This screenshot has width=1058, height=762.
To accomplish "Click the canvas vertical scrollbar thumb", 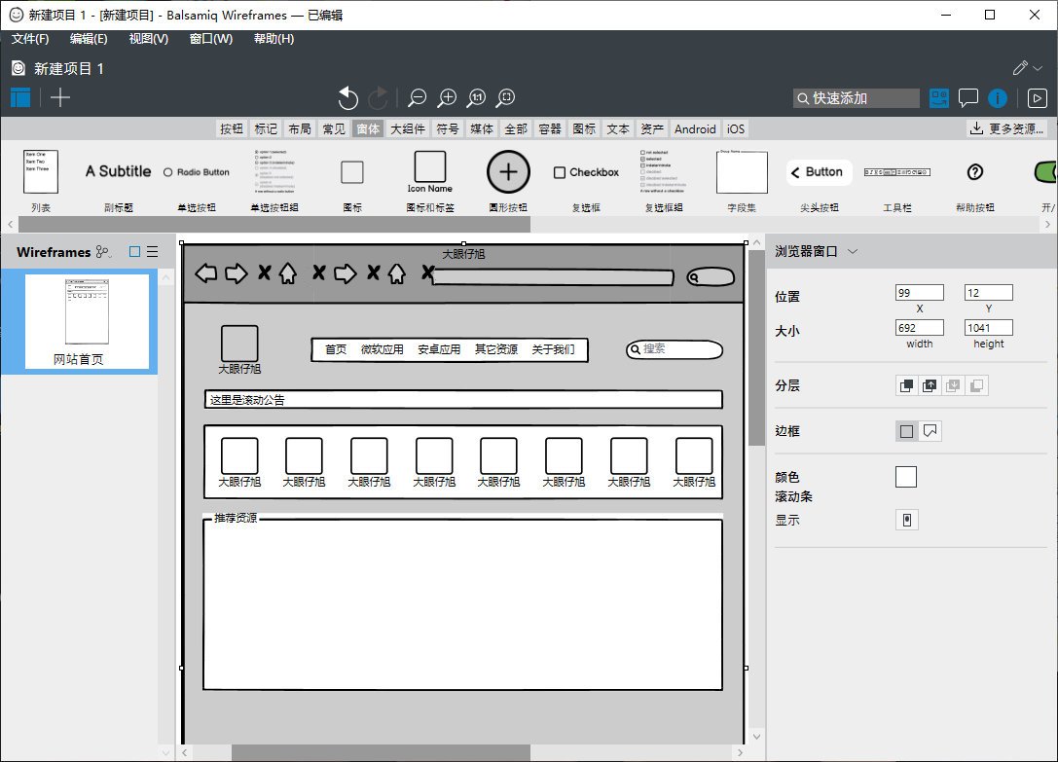I will (x=756, y=347).
